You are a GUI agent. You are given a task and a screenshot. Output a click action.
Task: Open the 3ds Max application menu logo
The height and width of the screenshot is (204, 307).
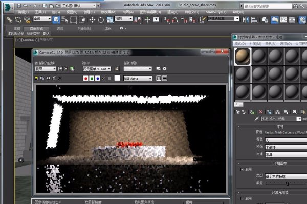click(8, 8)
